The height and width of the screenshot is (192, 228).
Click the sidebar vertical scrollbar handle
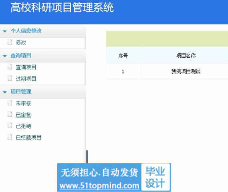[87, 157]
